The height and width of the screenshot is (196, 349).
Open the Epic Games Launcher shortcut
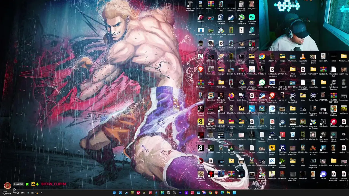pyautogui.click(x=333, y=85)
